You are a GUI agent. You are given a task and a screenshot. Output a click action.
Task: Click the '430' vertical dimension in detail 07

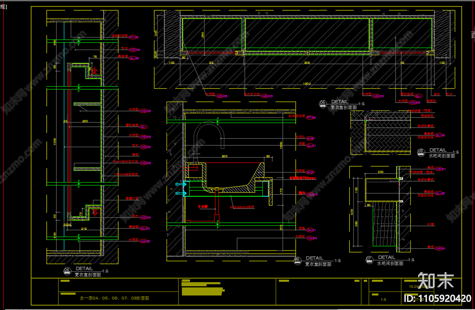pyautogui.click(x=352, y=212)
